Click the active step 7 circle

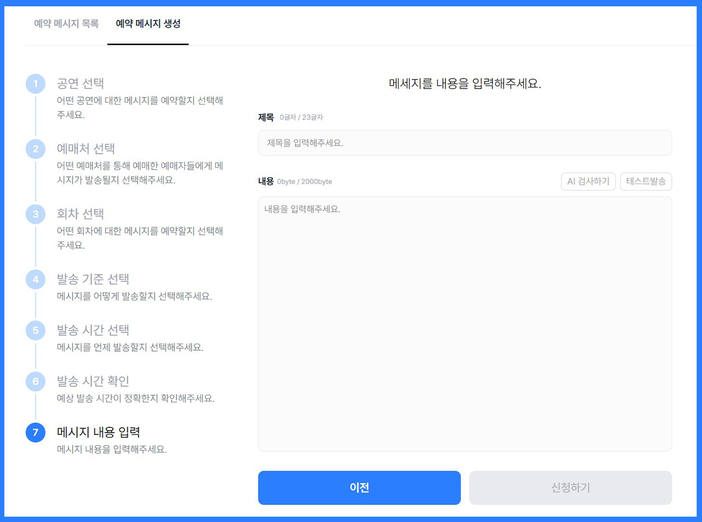[35, 432]
